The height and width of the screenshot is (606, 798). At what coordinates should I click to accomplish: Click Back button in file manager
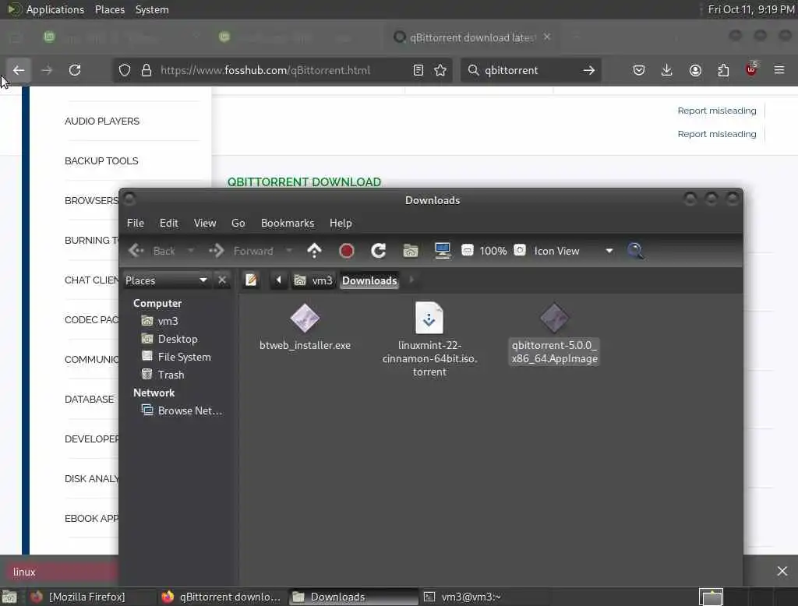point(152,250)
